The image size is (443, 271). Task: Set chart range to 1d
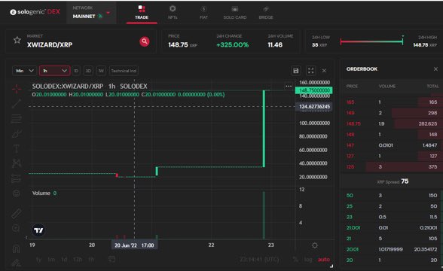(65, 259)
